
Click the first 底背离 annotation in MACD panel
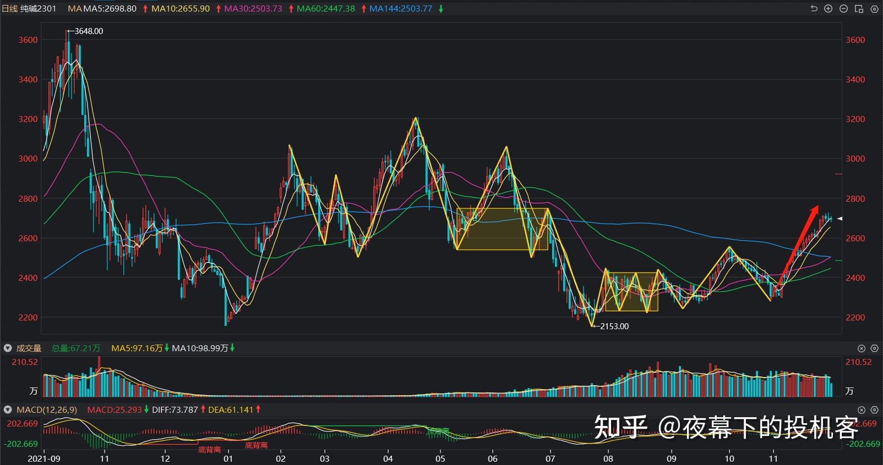point(210,450)
